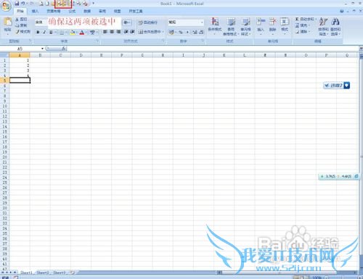Apply percent style
The height and width of the screenshot is (279, 363).
click(x=181, y=32)
